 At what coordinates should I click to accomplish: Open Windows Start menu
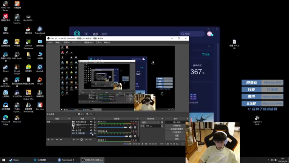point(3,160)
